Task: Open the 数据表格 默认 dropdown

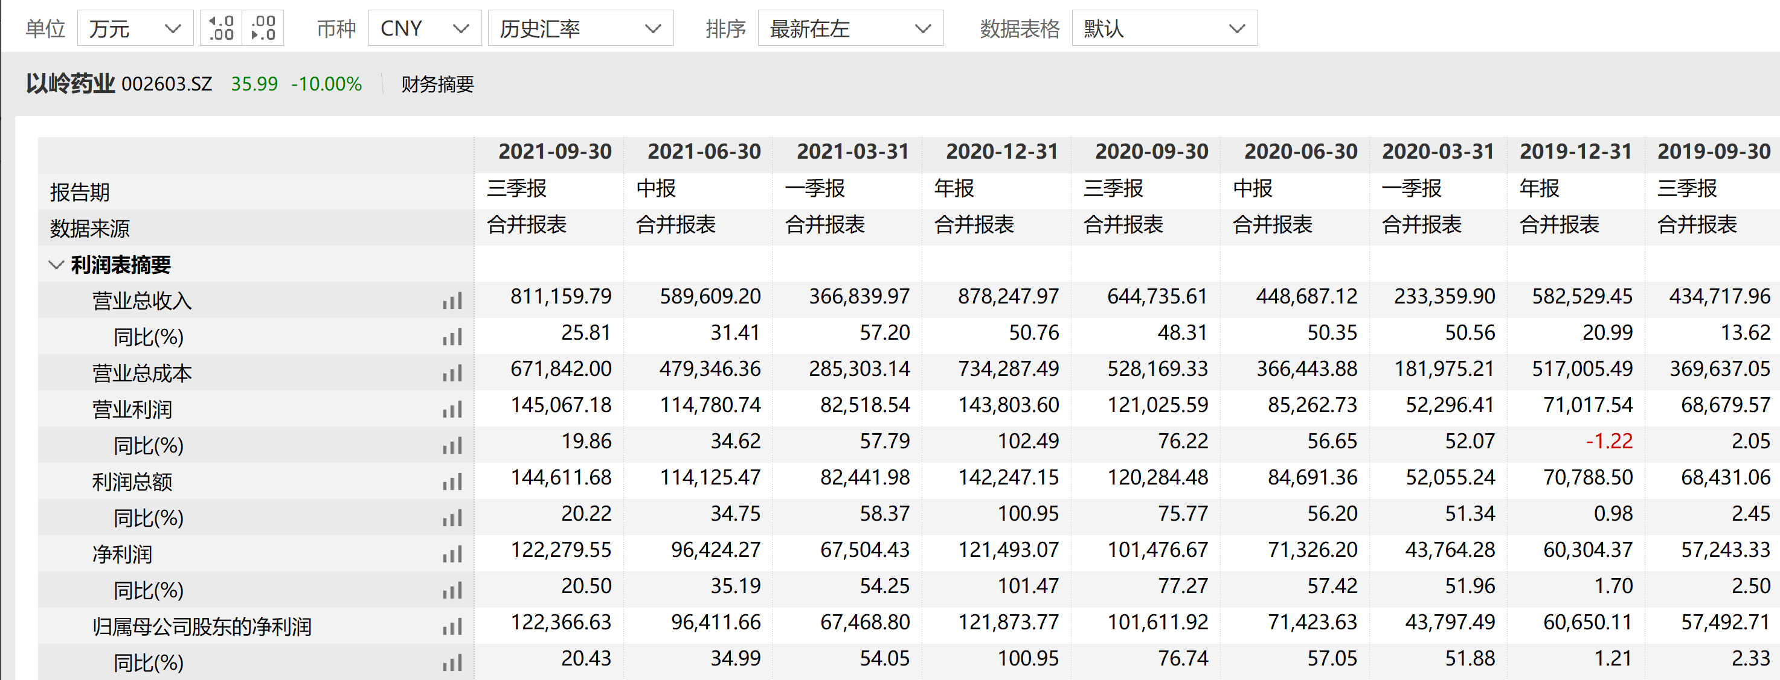Action: tap(1164, 28)
